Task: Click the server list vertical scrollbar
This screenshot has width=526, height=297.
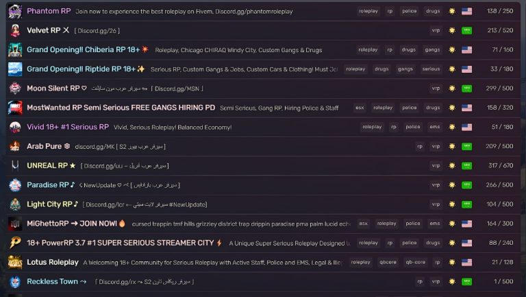Action: click(524, 148)
